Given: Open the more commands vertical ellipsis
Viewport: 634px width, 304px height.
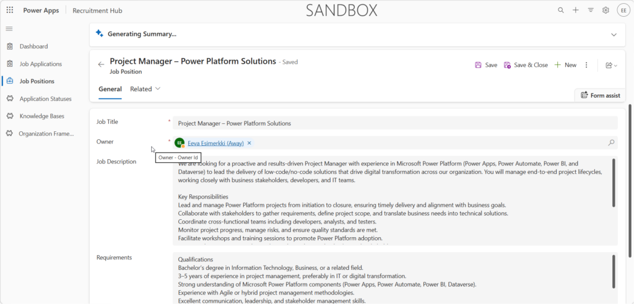Looking at the screenshot, I should 587,65.
